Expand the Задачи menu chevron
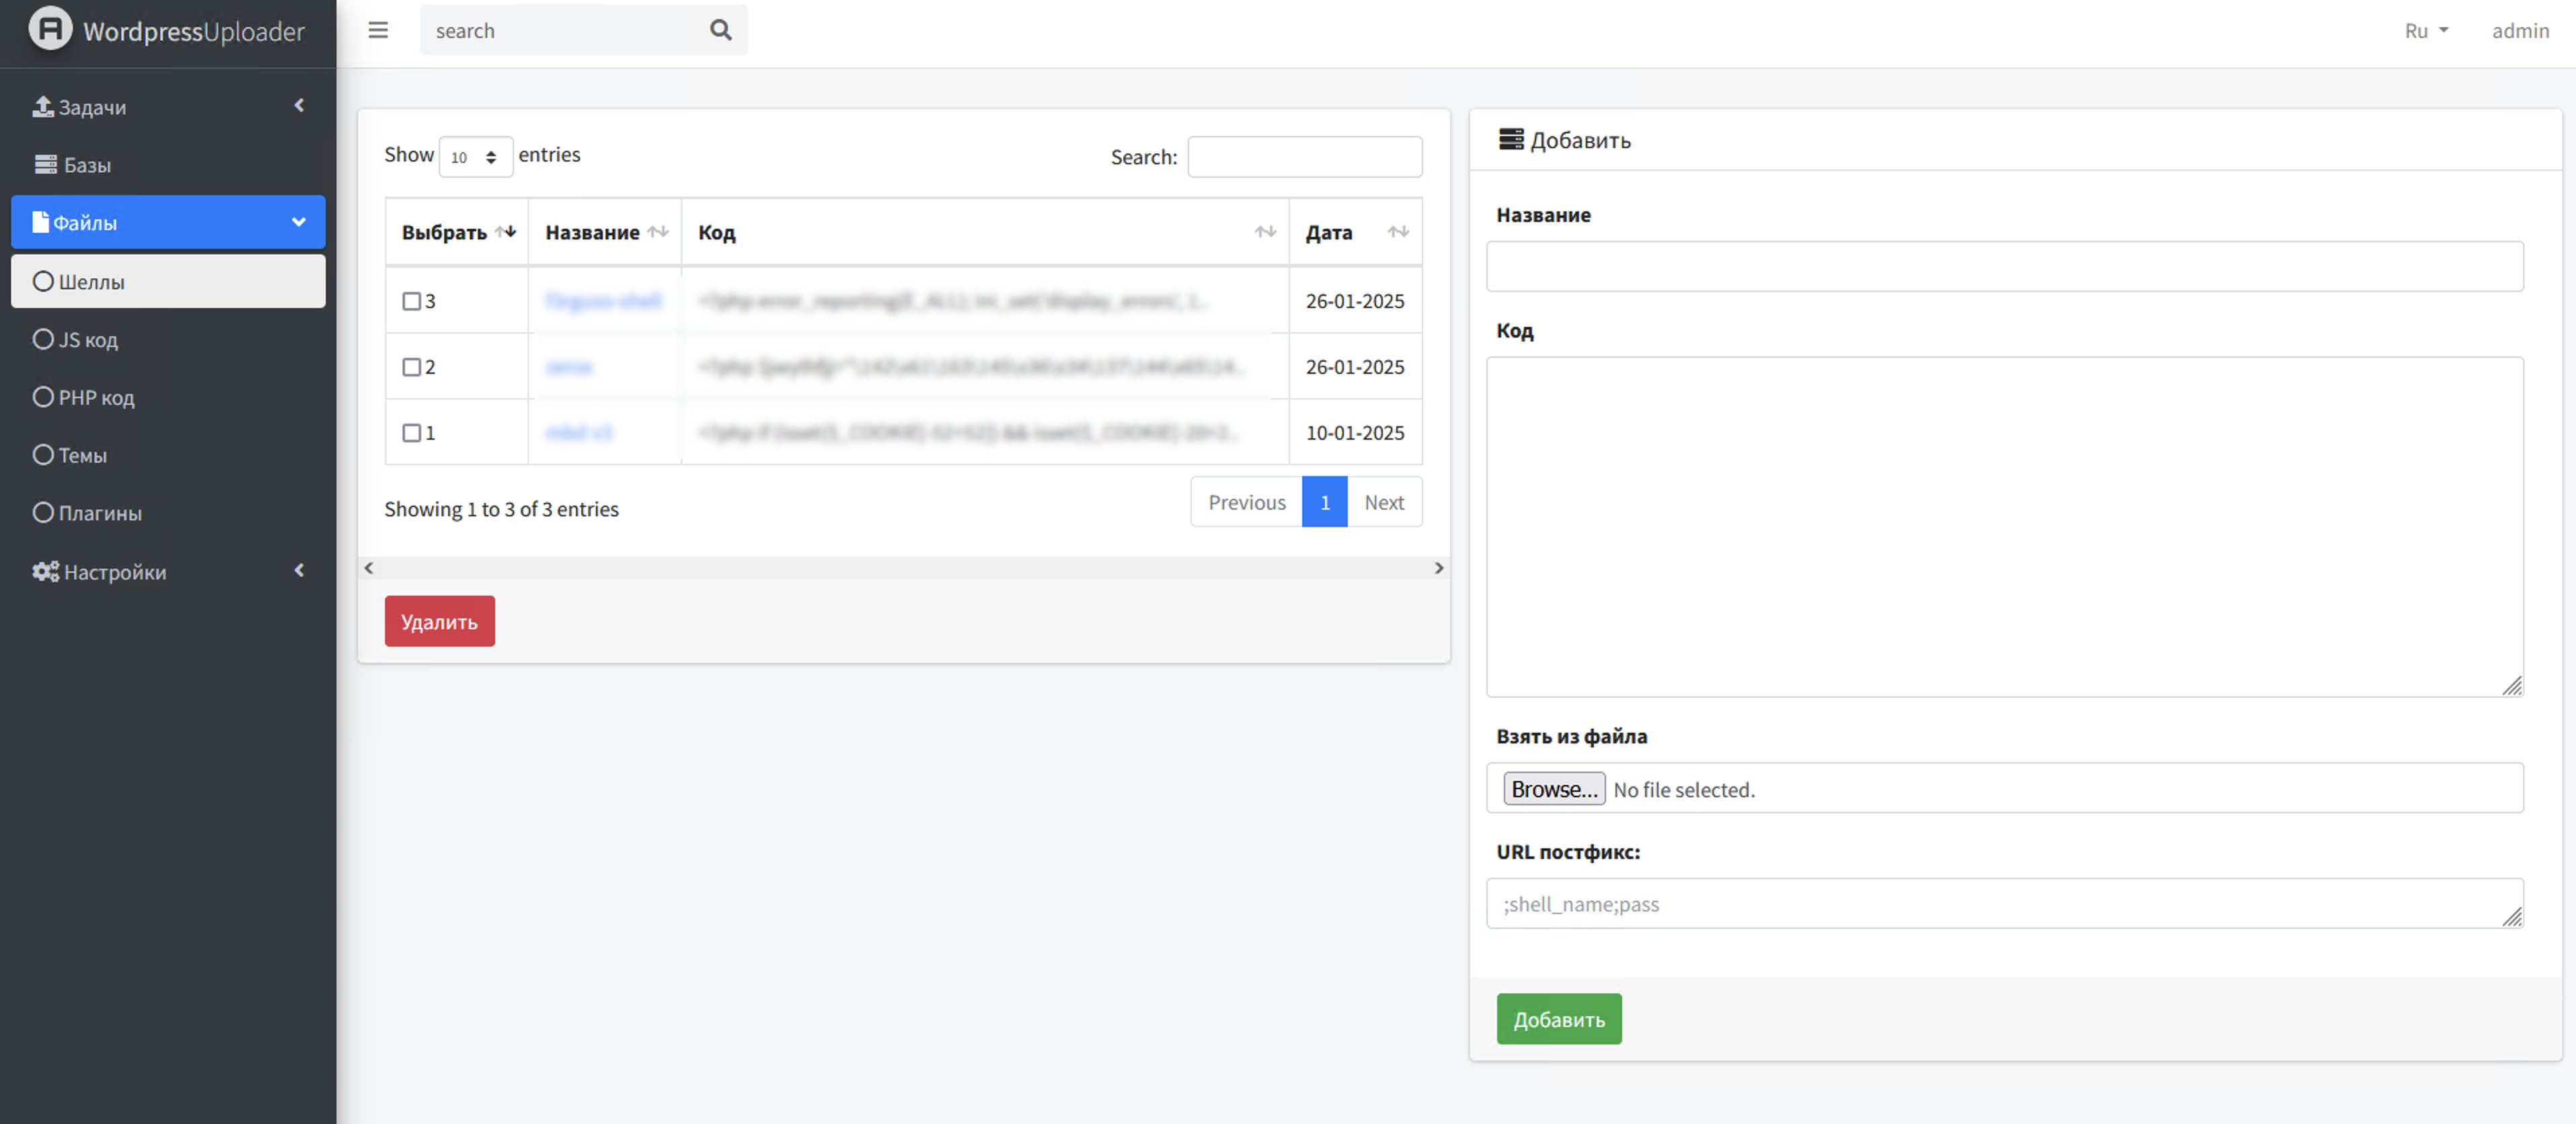 299,105
